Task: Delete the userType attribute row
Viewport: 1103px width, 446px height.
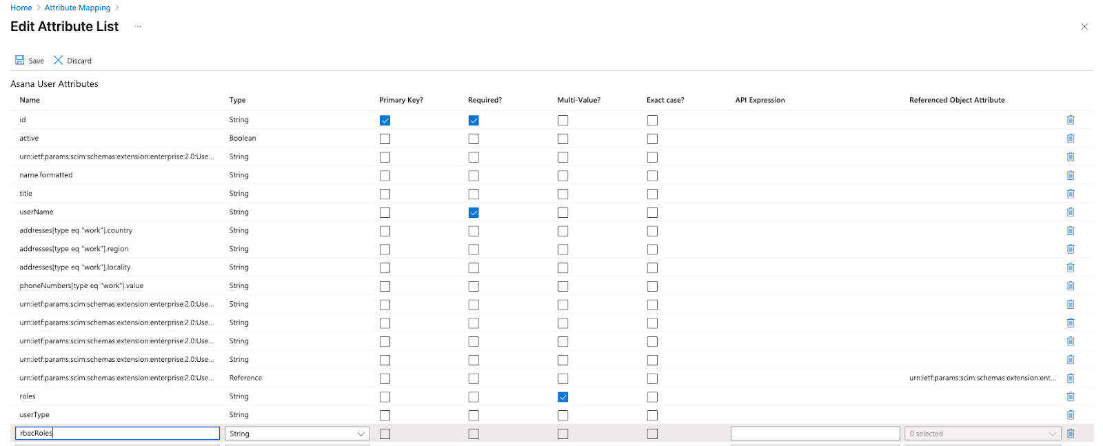Action: (1071, 415)
